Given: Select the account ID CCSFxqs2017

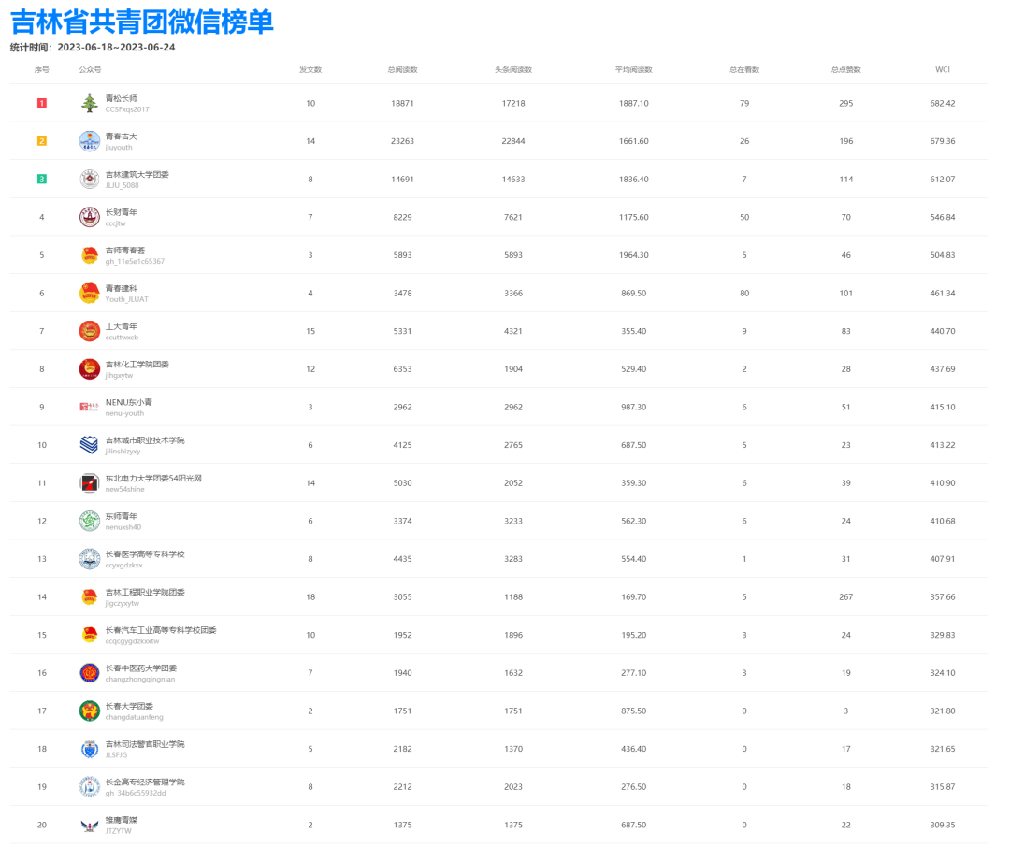Looking at the screenshot, I should (127, 109).
